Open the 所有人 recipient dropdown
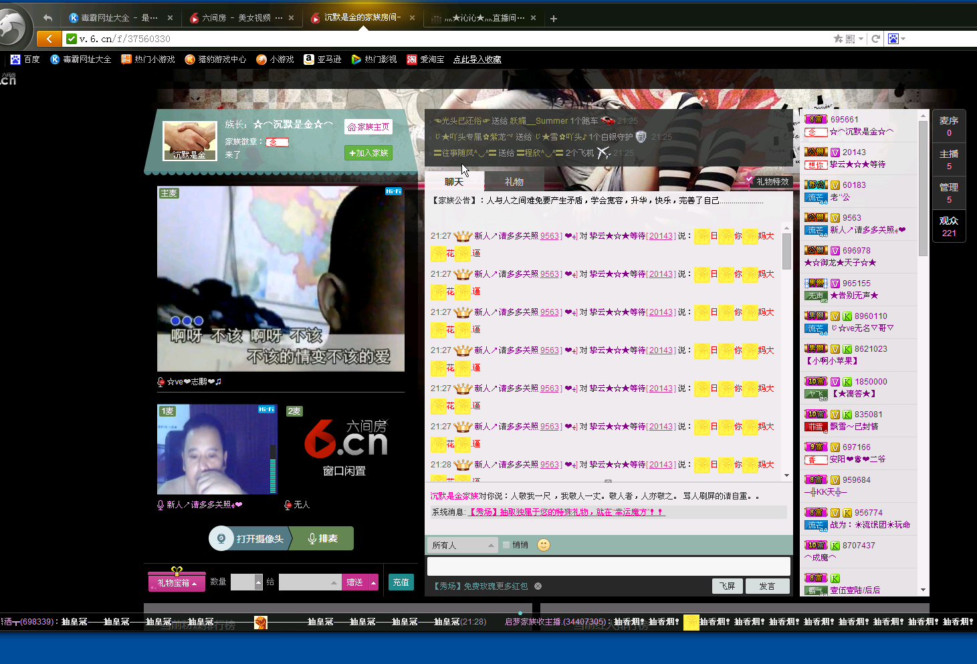This screenshot has width=977, height=664. [x=463, y=545]
